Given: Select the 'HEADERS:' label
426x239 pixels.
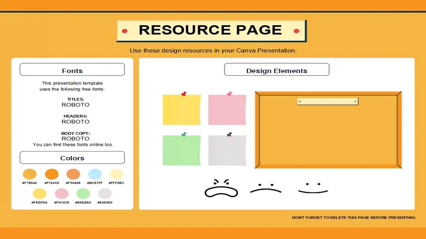Looking at the screenshot, I should coord(76,116).
